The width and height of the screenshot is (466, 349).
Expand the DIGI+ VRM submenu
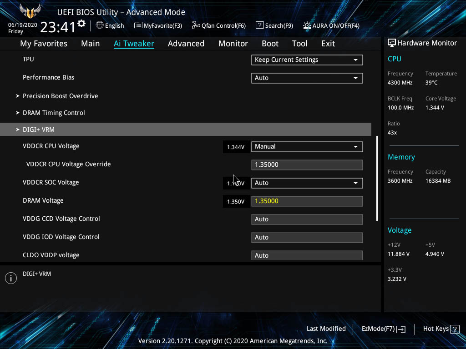tap(186, 130)
